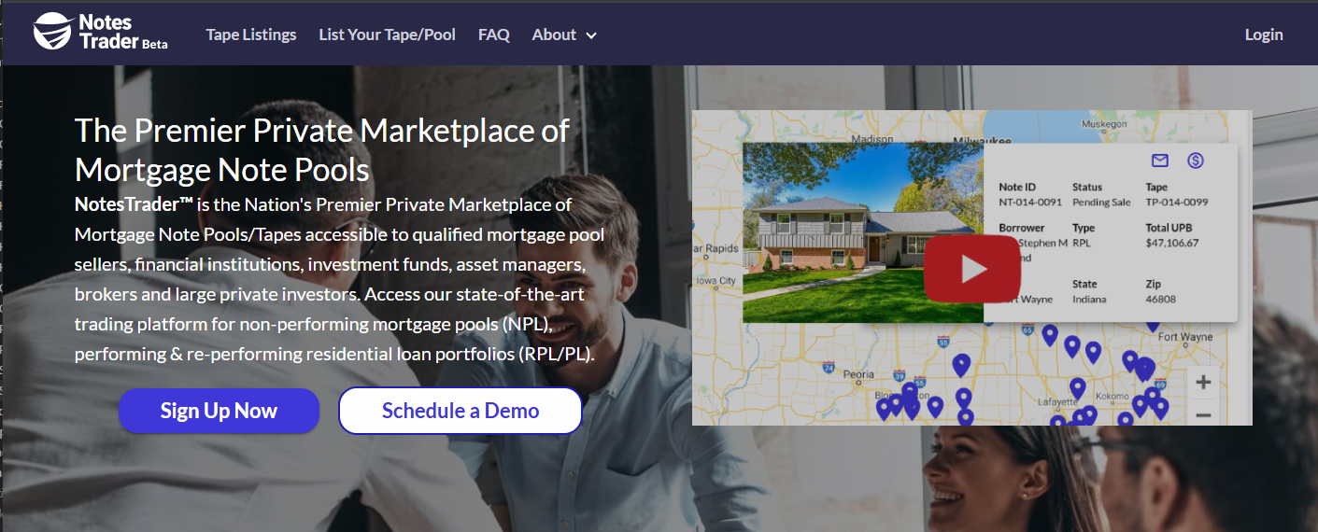Go to the FAQ page
Viewport: 1318px width, 532px height.
[494, 35]
